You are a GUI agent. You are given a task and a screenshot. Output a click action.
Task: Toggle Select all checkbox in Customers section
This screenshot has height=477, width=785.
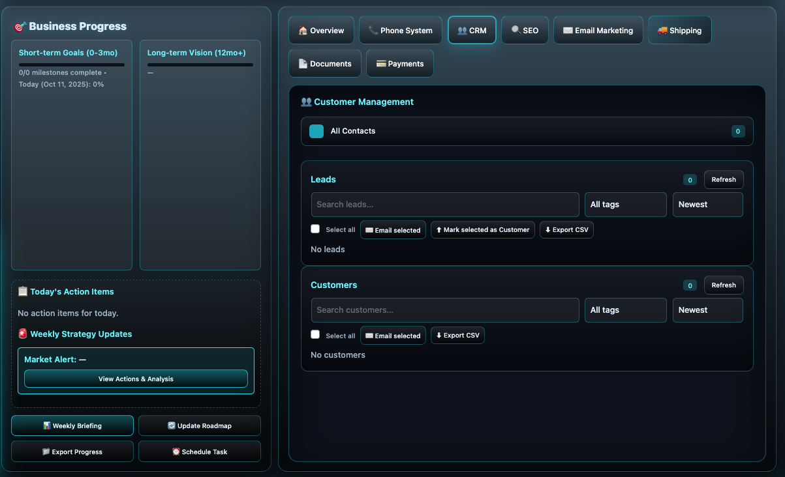point(315,334)
